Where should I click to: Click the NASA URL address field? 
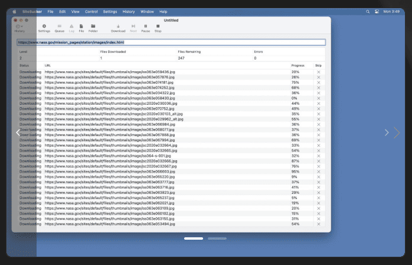coord(171,42)
